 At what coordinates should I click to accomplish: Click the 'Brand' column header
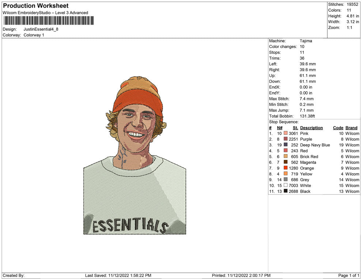point(351,127)
